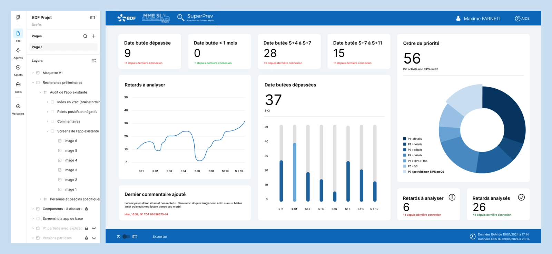The height and width of the screenshot is (254, 552).
Task: Click the clock icon beside Données EAM
Action: point(473,236)
